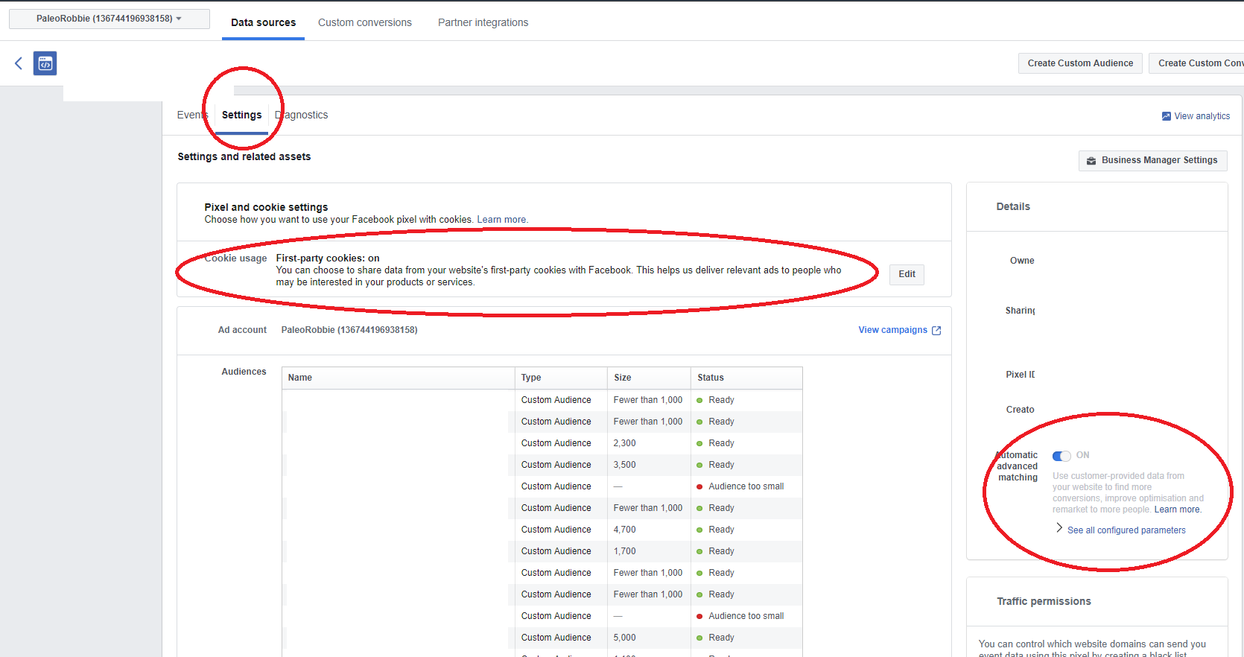Click Learn more under advanced matching
Viewport: 1244px width, 657px height.
tap(1177, 510)
